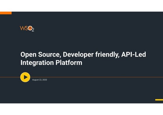Click the yellow accent bar at slide edge
163x115 pixels.
click(x=159, y=100)
